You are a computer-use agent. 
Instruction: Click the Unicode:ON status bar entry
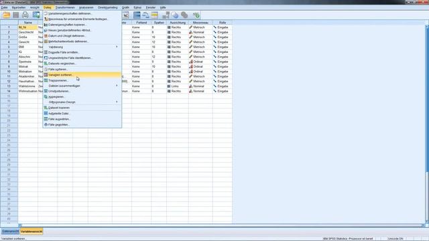coord(395,239)
